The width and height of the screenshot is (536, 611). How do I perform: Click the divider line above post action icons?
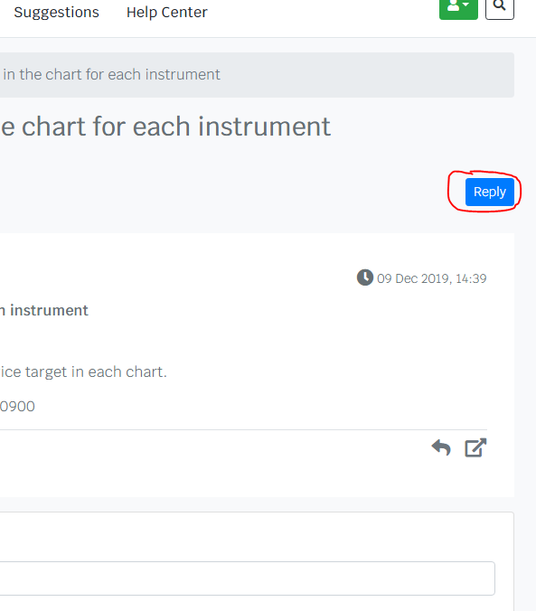(243, 430)
